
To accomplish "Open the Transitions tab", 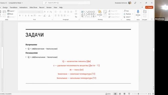I will (x=13, y=7).
